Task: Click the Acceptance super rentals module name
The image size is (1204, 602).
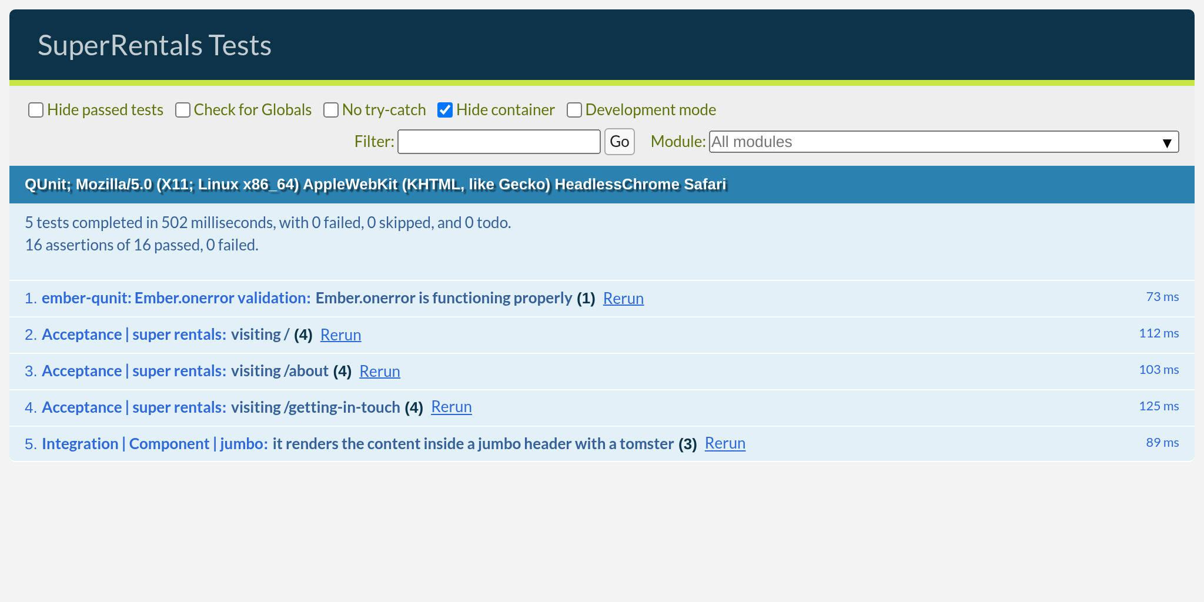Action: [x=134, y=335]
